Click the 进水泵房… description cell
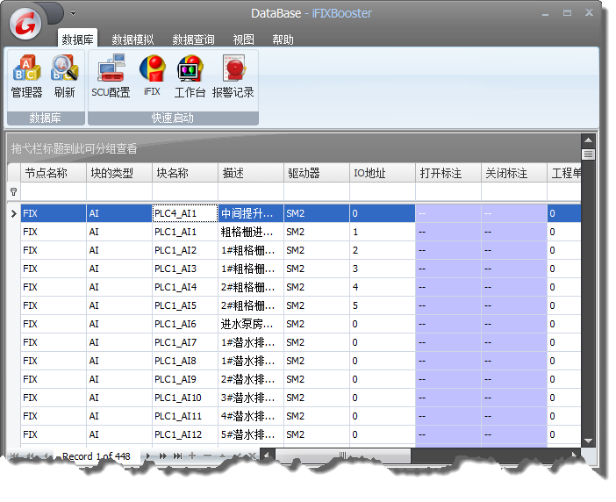Viewport: 616px width, 502px height. (251, 324)
